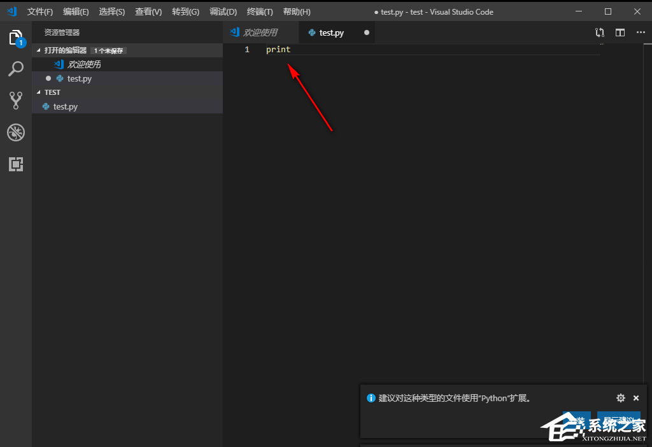Select the test.py editor tab

[332, 32]
